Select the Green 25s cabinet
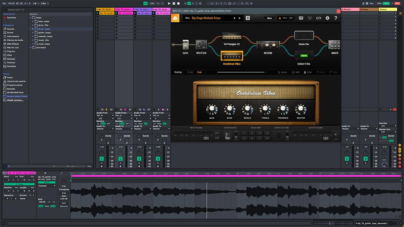Image resolution: width=404 pixels, height=227 pixels. click(x=304, y=36)
